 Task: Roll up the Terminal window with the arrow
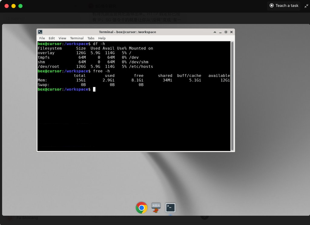[x=215, y=32]
